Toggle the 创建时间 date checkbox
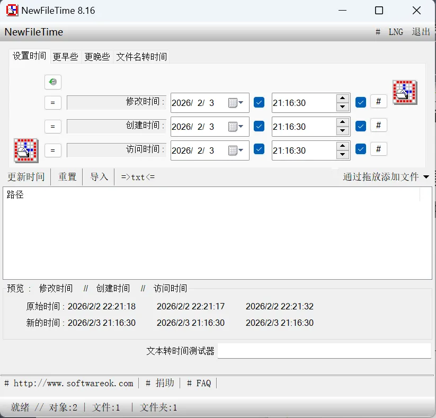Viewport: 436px width, 418px height. 259,126
